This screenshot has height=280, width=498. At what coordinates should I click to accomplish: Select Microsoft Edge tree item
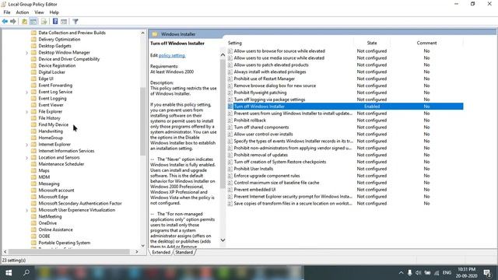point(53,197)
